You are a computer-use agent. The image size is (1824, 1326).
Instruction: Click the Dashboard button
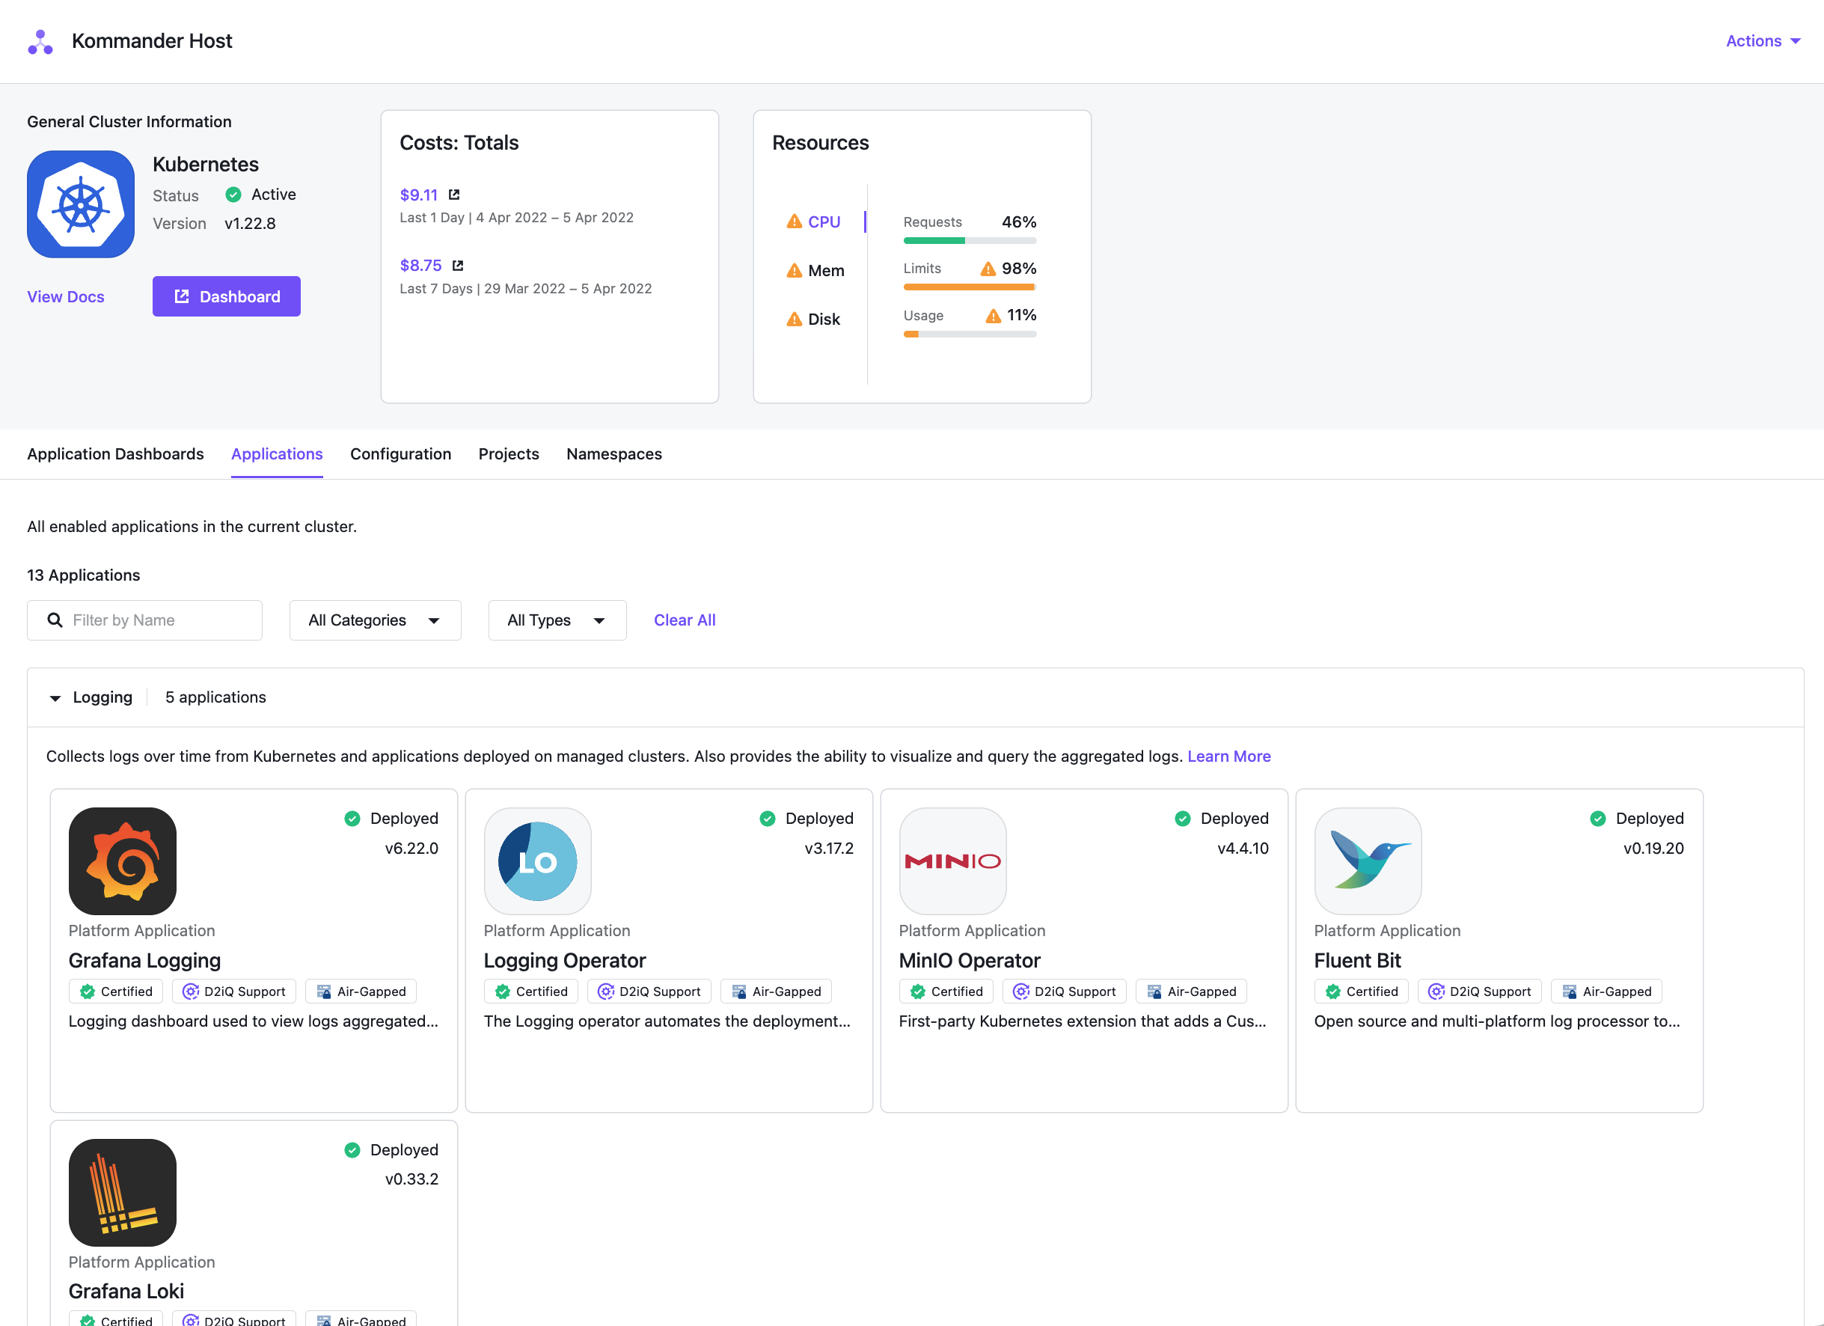point(227,297)
